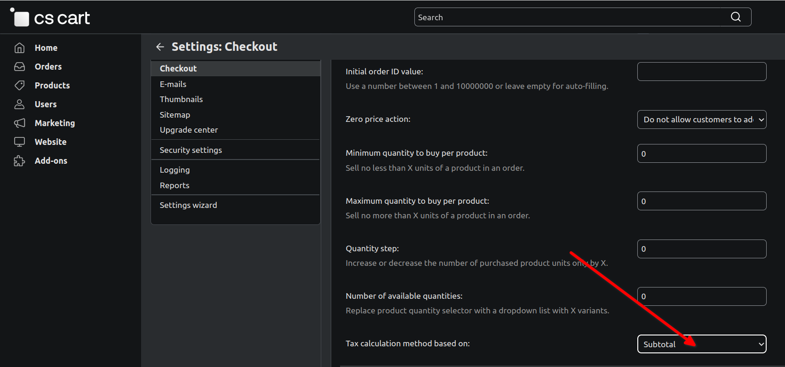Screen dimensions: 785x367
Task: Click the Initial order ID value field
Action: tap(701, 72)
